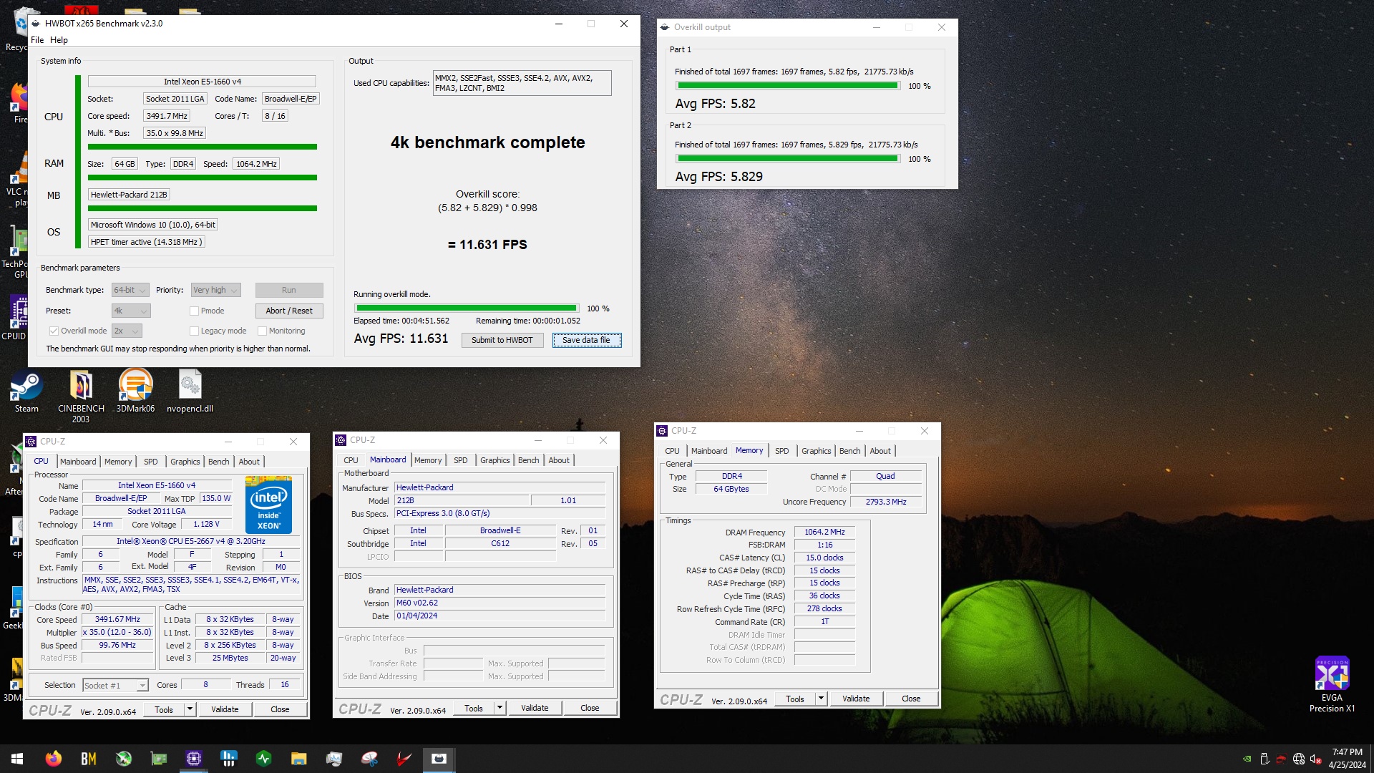
Task: Open the CINEBENCH 2003 desktop shortcut
Action: tap(81, 396)
